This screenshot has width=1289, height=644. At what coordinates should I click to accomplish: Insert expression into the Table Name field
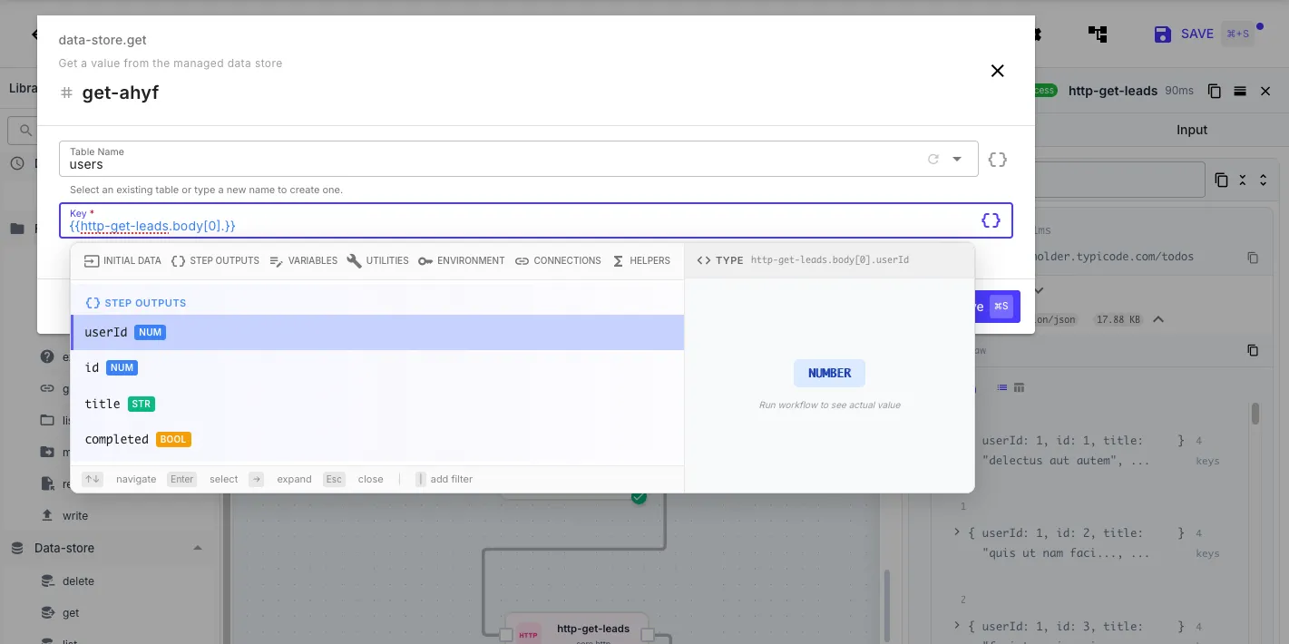[x=997, y=159]
